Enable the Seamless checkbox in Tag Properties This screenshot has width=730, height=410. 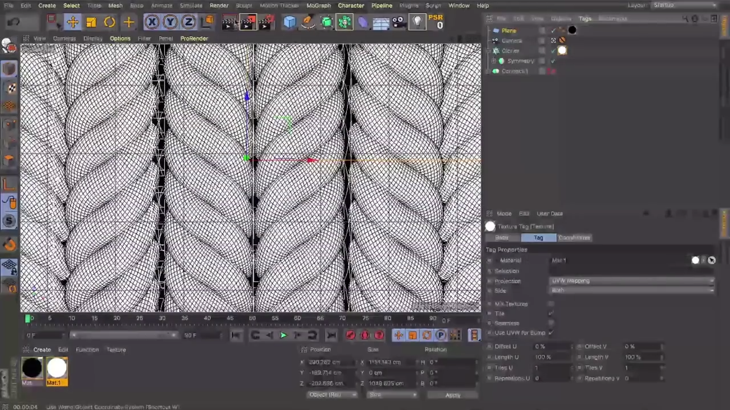550,323
